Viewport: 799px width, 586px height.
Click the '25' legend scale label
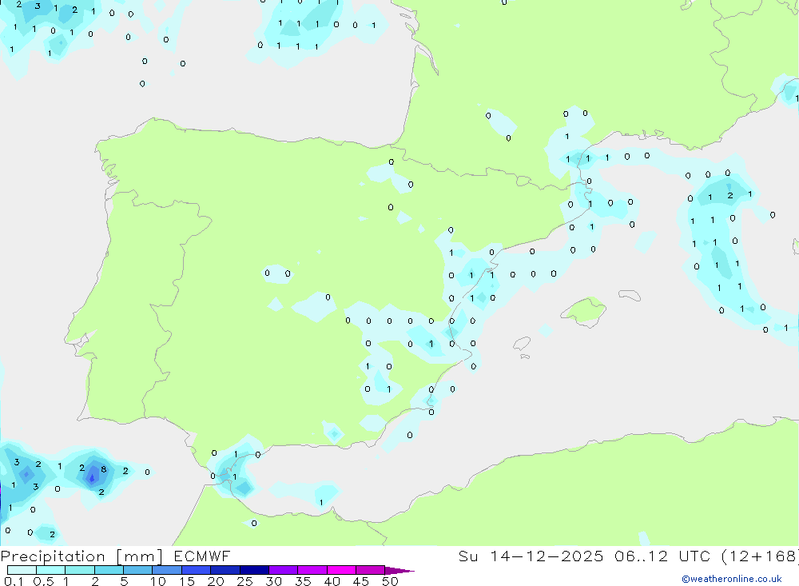[x=245, y=581]
